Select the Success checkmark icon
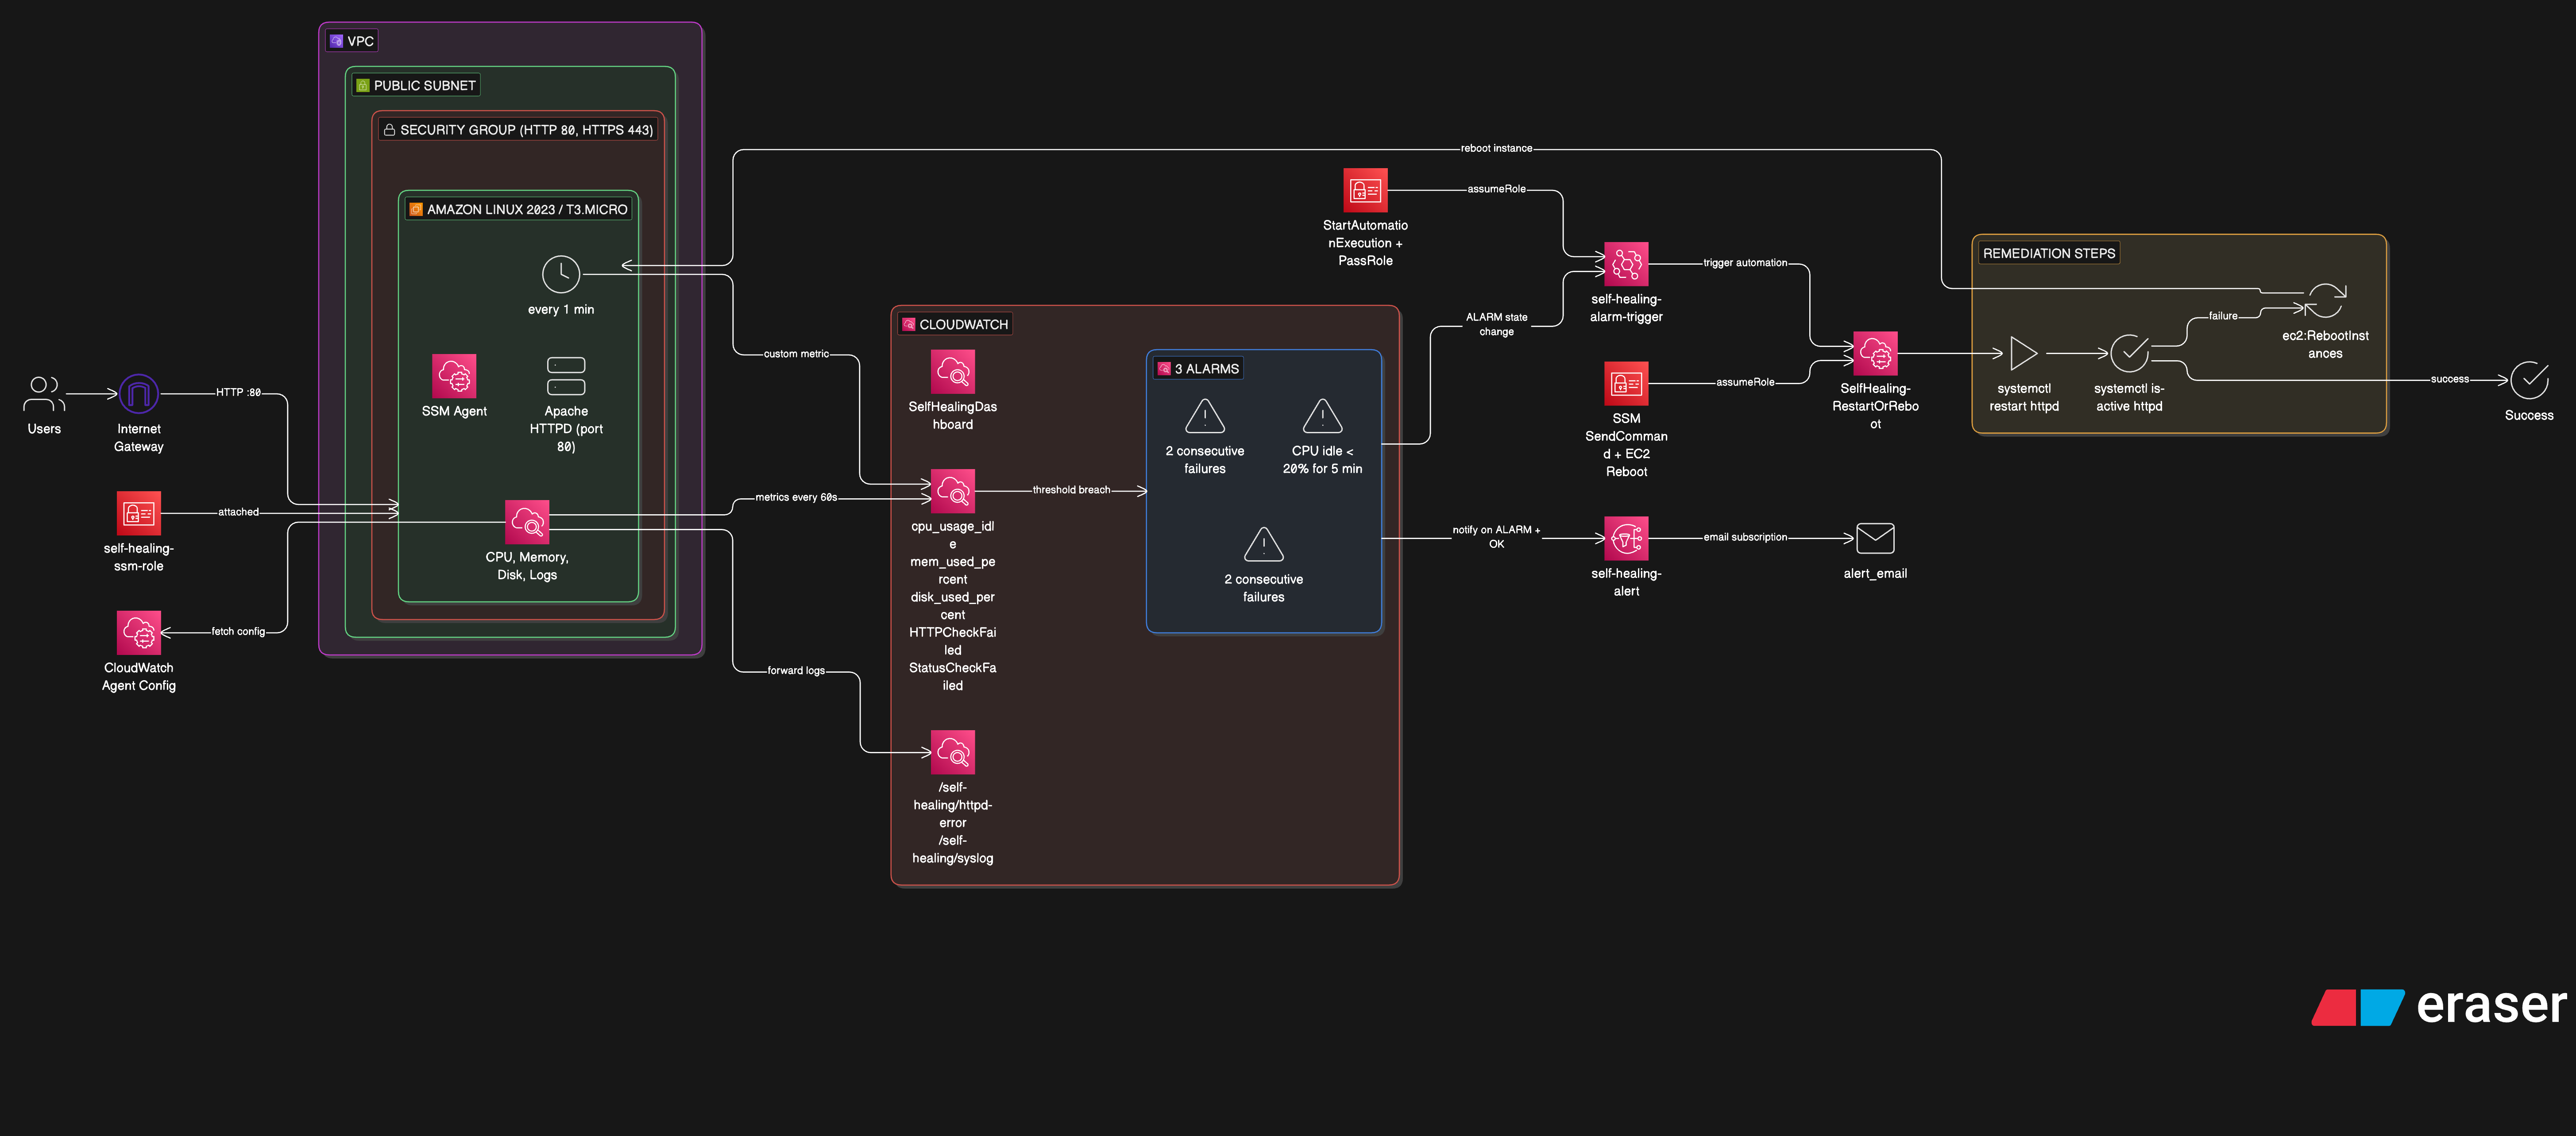 coord(2529,381)
